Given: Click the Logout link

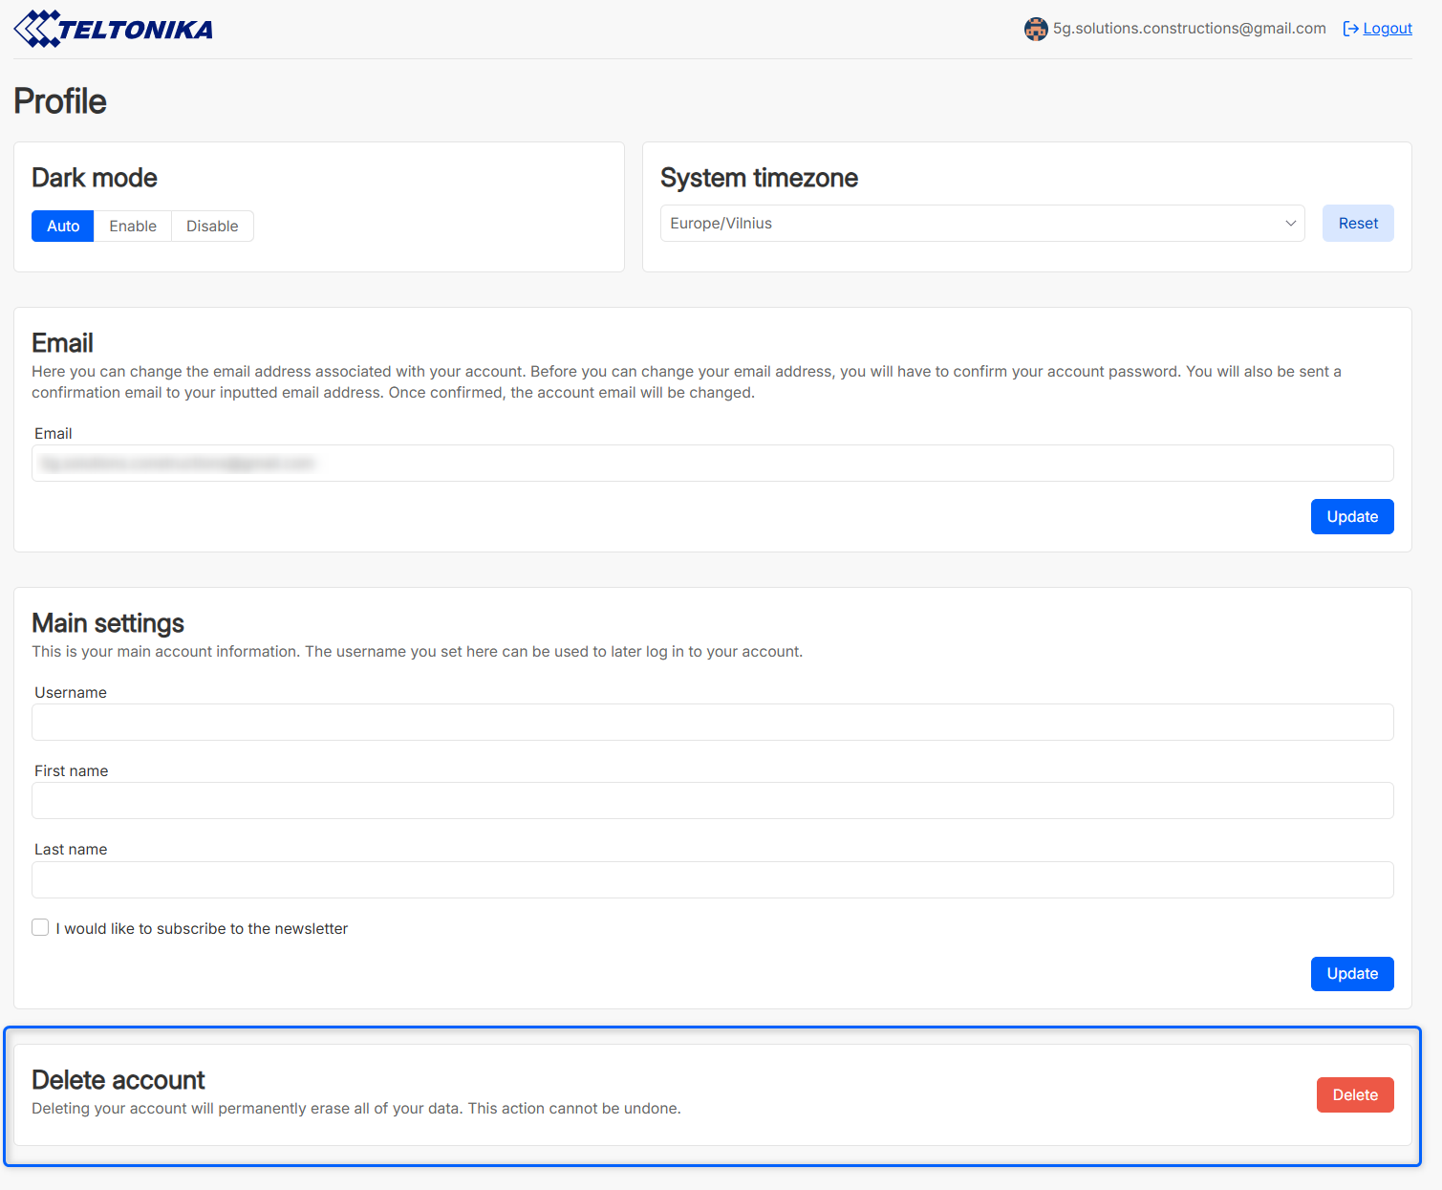Looking at the screenshot, I should (1387, 29).
